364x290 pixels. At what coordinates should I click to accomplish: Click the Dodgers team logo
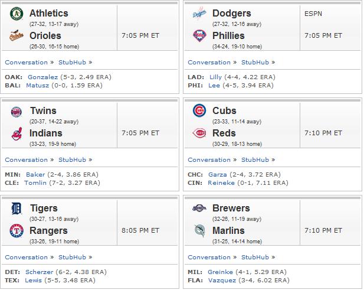(x=199, y=14)
